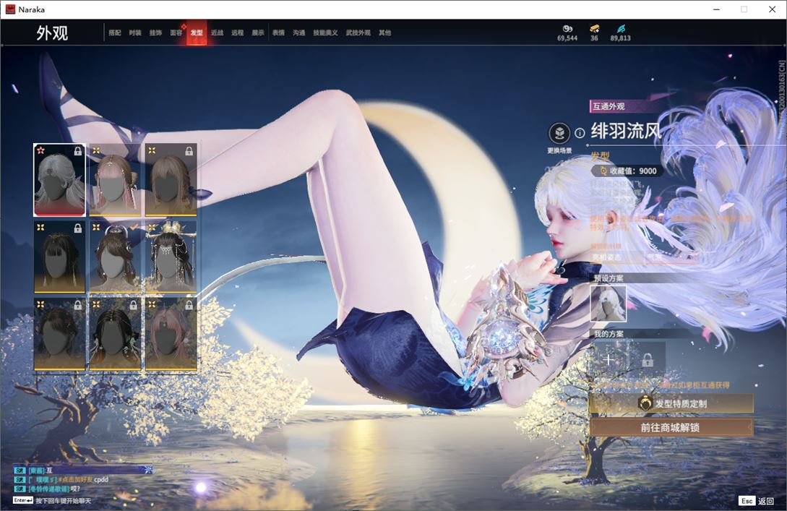
Task: Open the 沟通 tab
Action: 299,33
